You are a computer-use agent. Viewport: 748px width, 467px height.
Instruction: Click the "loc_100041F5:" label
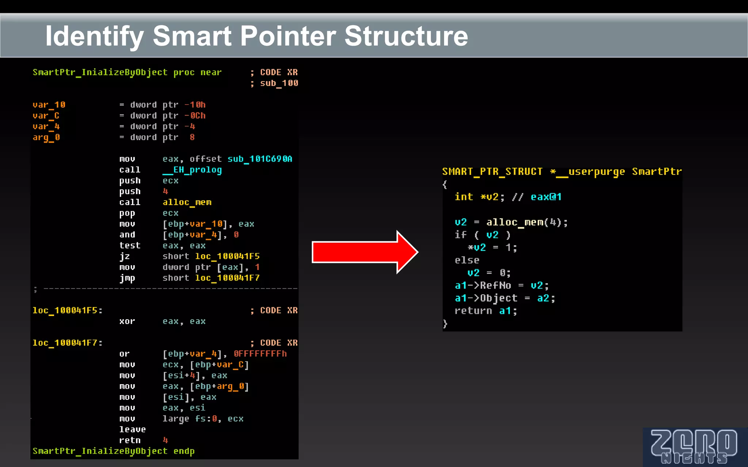click(68, 311)
